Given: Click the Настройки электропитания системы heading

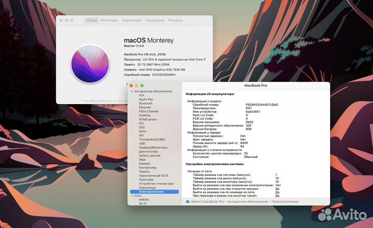Looking at the screenshot, I should click(x=215, y=164).
